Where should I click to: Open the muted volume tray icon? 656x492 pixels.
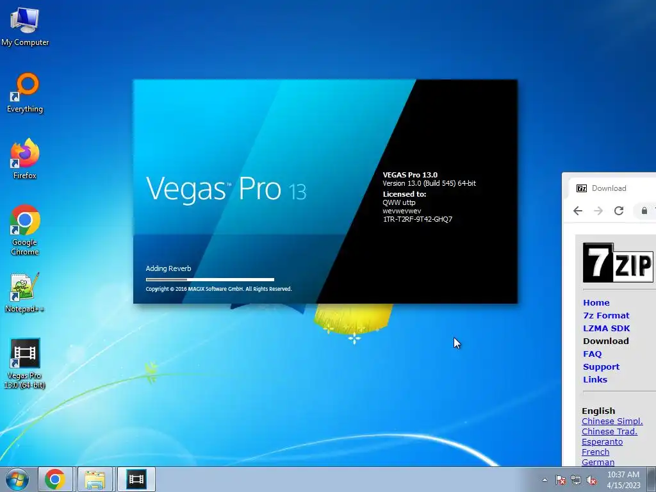[x=591, y=480]
